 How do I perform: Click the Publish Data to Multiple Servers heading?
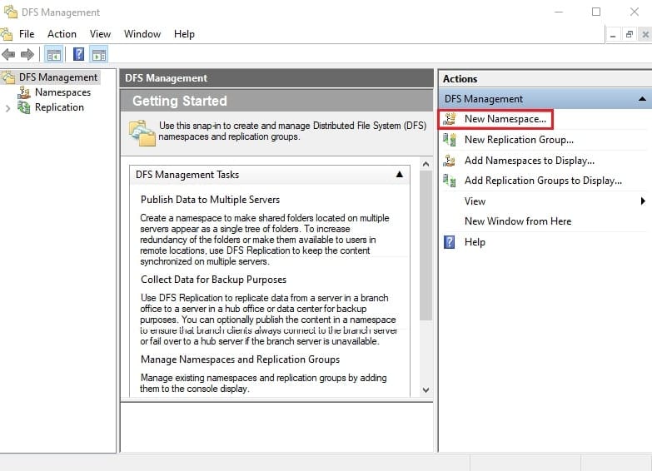click(x=210, y=200)
